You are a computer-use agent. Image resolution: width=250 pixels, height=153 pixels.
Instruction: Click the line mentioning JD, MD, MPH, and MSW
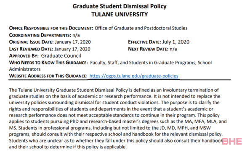tap(110, 128)
